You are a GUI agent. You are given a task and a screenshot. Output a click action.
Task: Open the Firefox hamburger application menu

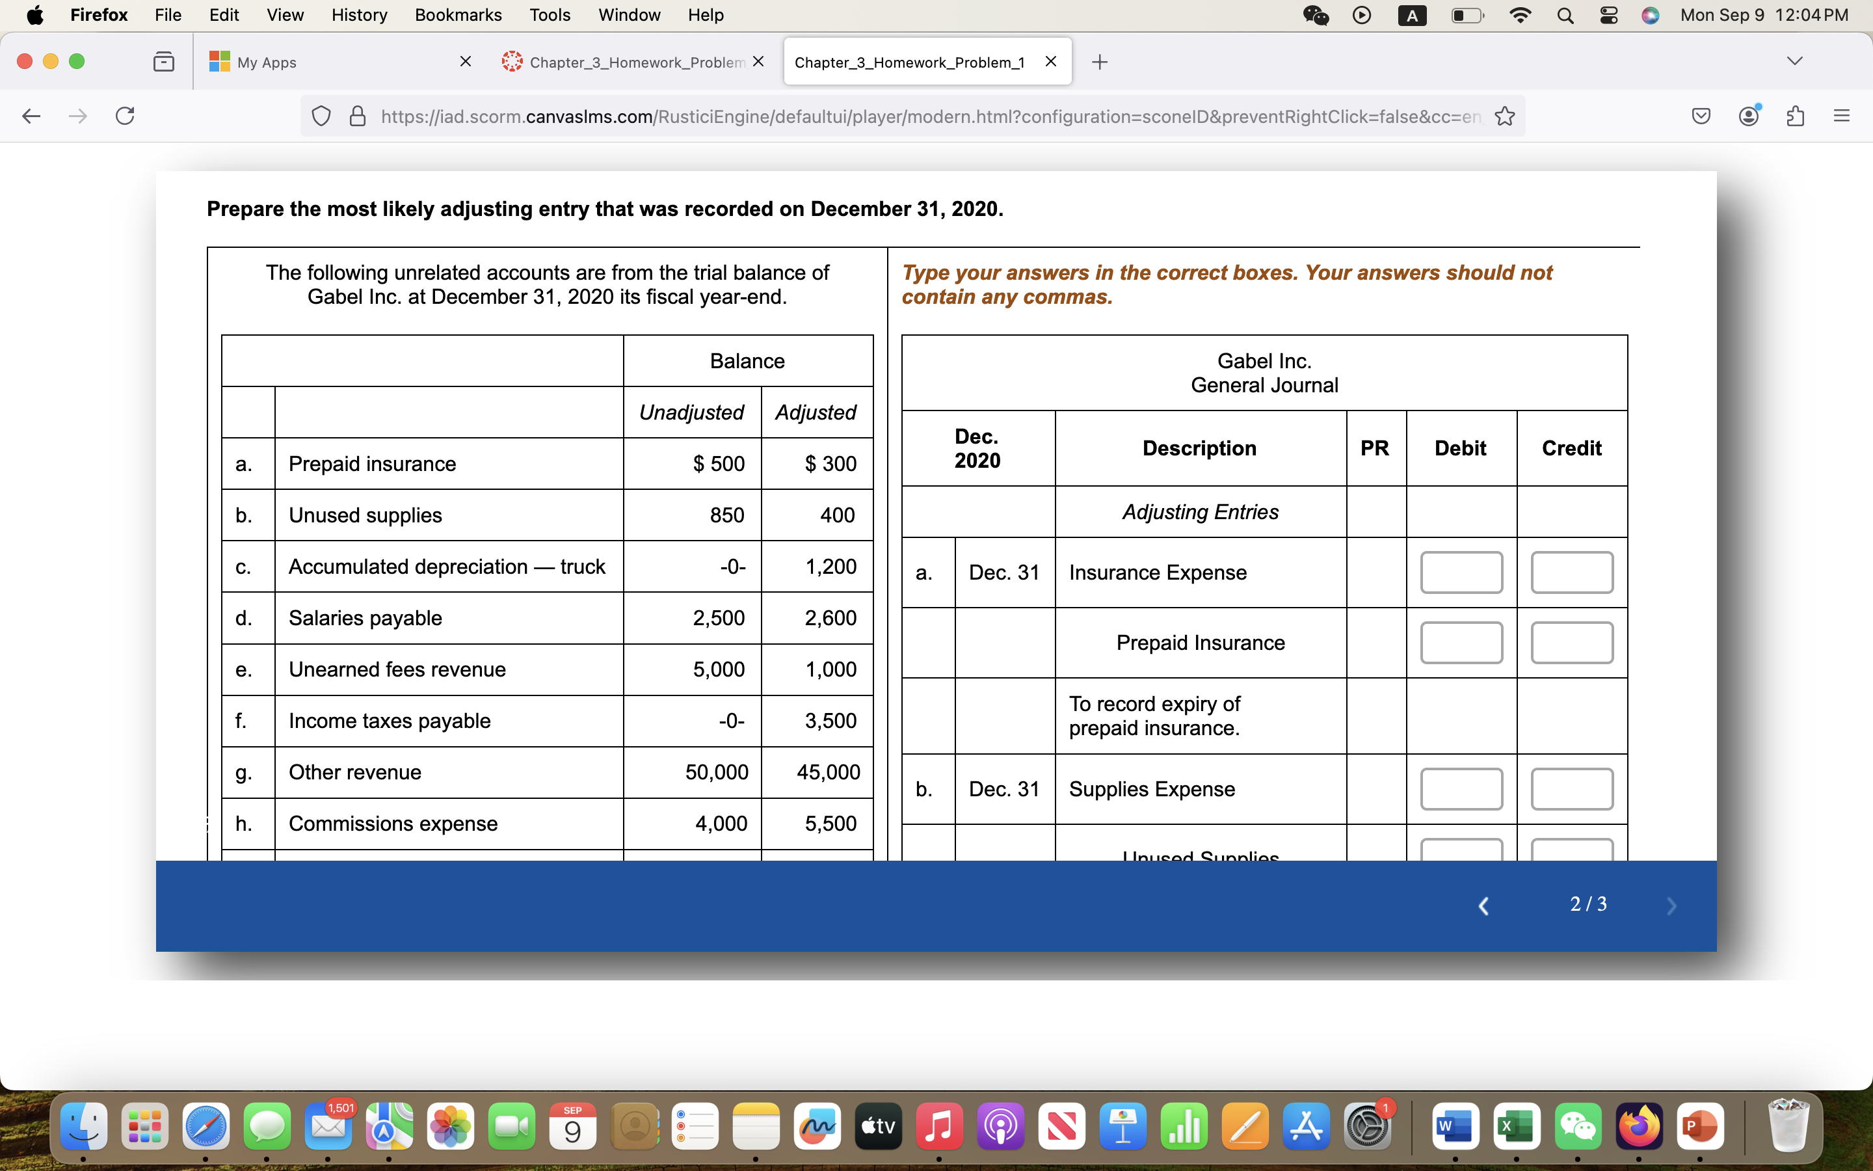click(1841, 116)
